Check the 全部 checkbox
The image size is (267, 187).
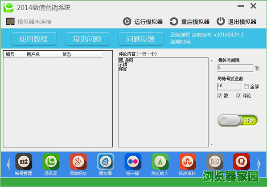(246, 86)
